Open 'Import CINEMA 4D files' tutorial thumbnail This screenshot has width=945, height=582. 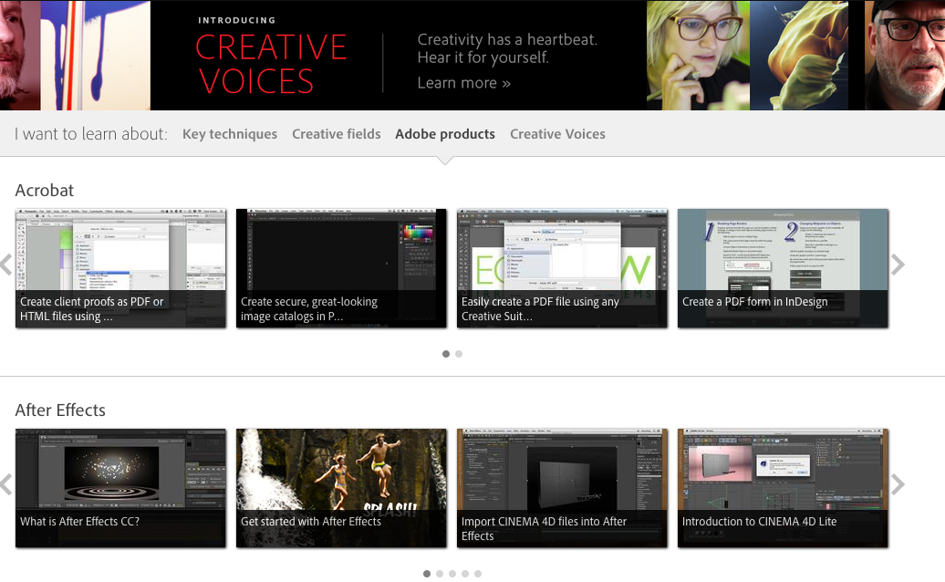[x=562, y=488]
